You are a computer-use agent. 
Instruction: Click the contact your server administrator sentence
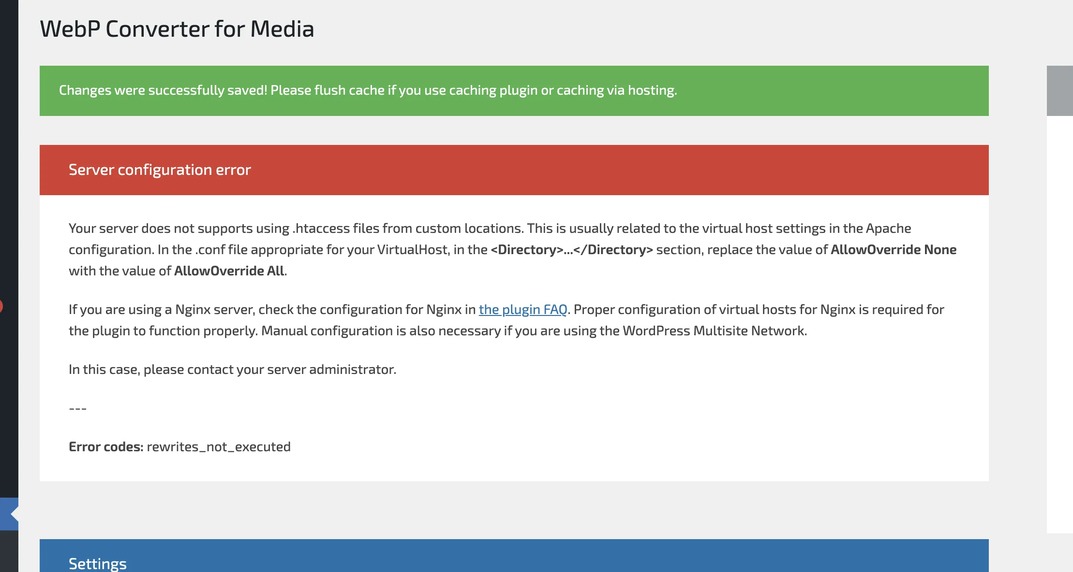tap(232, 370)
